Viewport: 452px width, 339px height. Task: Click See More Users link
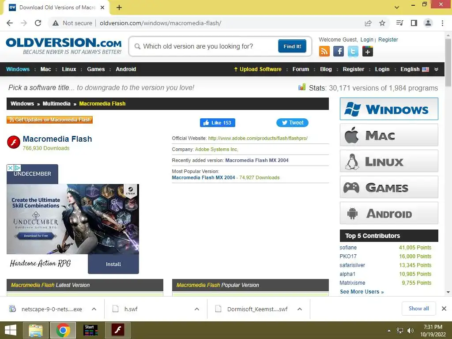tap(362, 292)
